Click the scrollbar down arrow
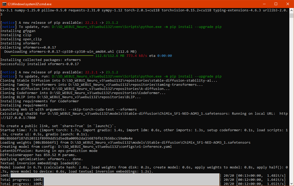The image size is (294, 186). (x=291, y=184)
